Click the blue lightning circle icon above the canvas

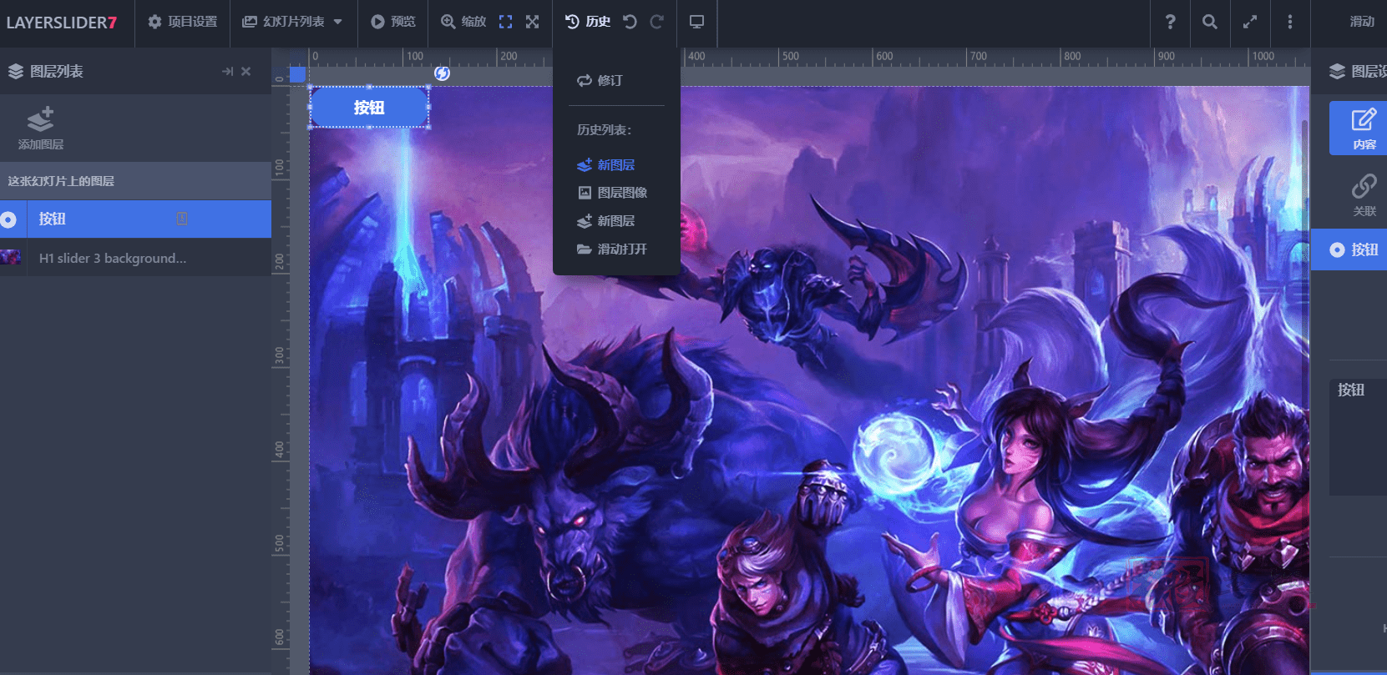(x=443, y=73)
